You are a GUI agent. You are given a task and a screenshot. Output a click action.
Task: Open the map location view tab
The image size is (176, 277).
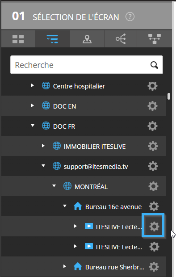(87, 39)
